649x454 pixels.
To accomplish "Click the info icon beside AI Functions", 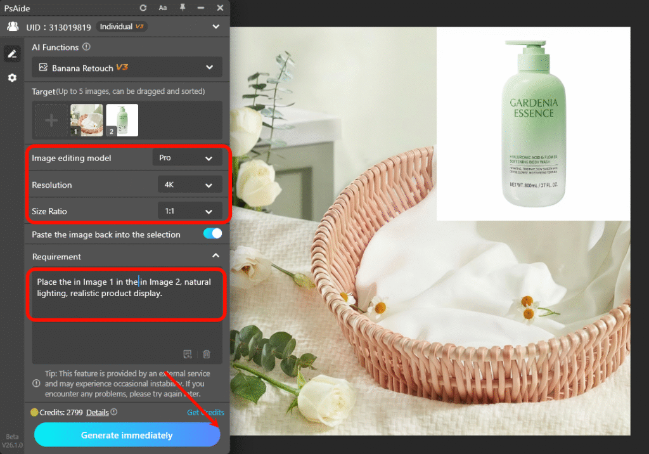I will 87,47.
